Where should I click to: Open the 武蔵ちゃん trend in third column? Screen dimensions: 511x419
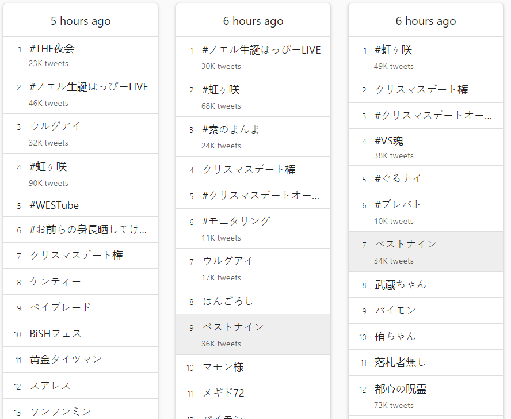(400, 284)
